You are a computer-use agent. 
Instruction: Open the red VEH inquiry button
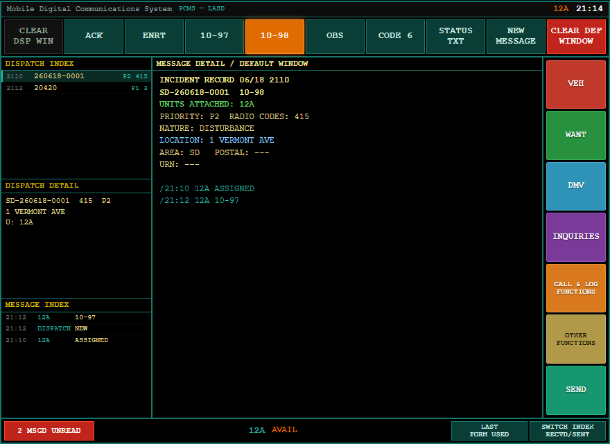click(x=576, y=84)
